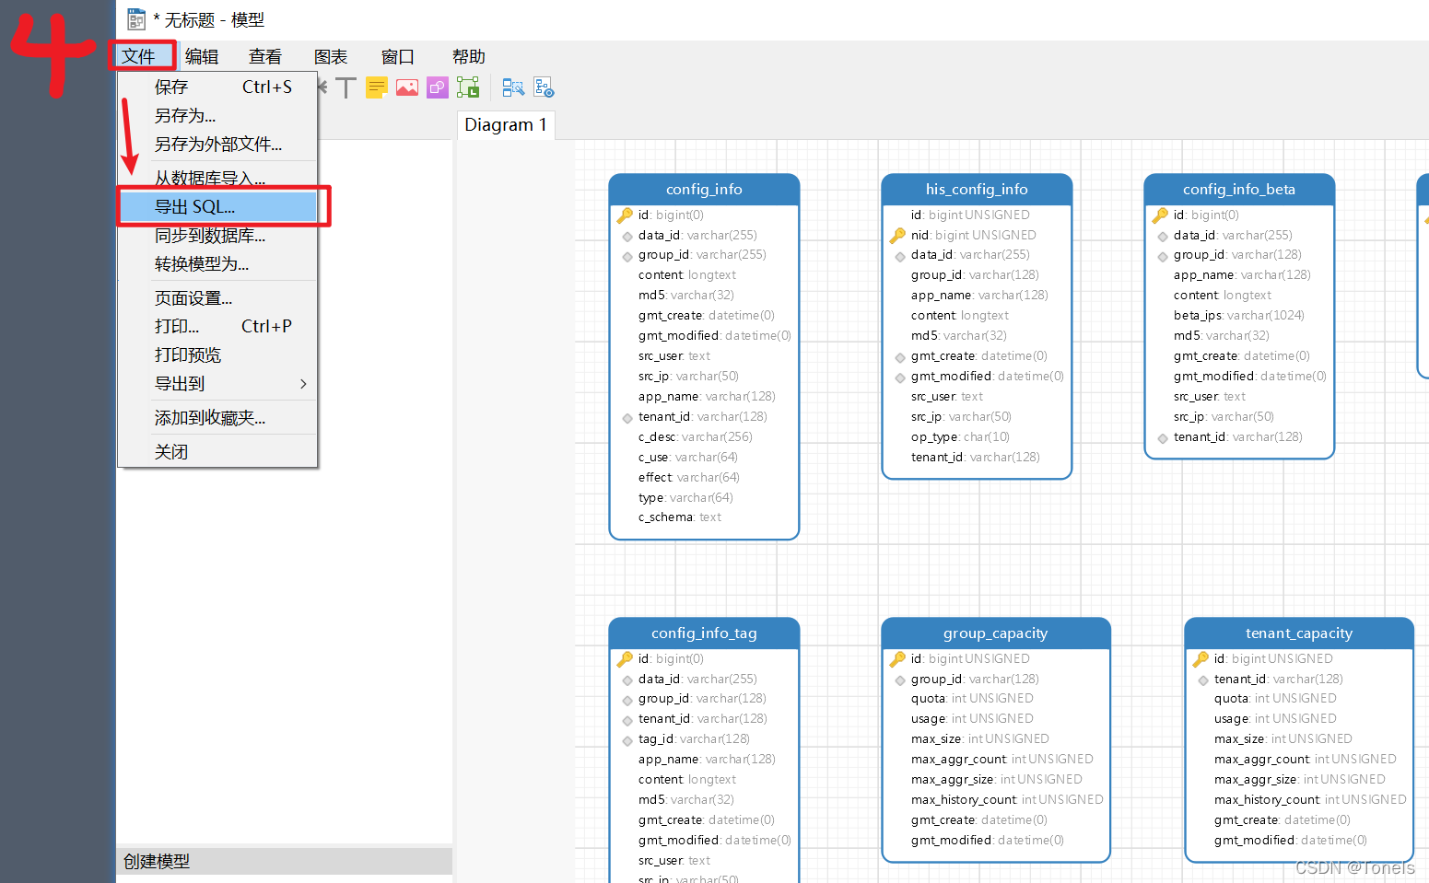Viewport: 1429px width, 883px height.
Task: Click 从数据库导入 in the file menu
Action: click(209, 178)
